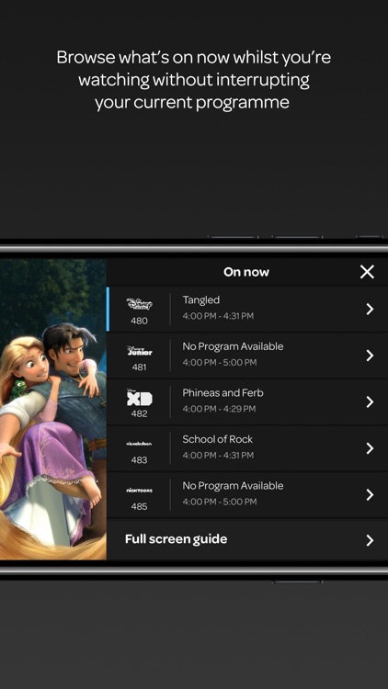Expand the chevron for channel 485 row
Screen dimensions: 388x689
coord(370,495)
